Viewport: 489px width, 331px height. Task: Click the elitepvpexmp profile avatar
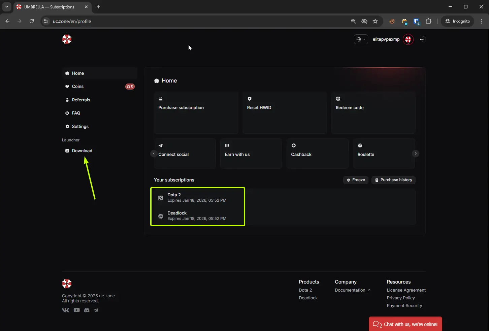408,39
